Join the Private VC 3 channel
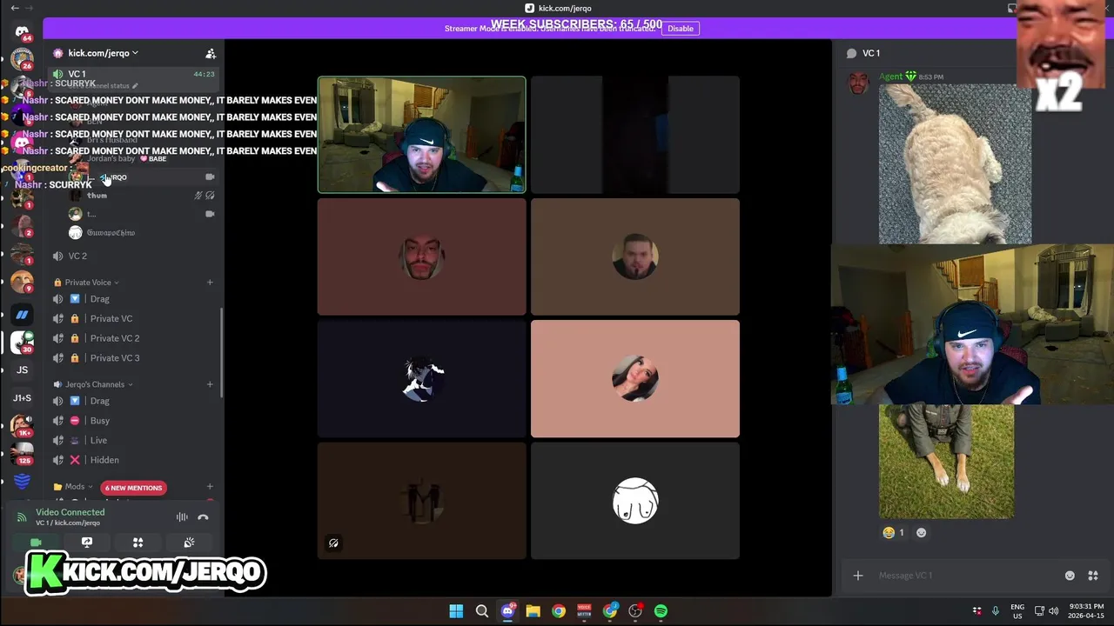This screenshot has width=1114, height=626. (x=133, y=358)
